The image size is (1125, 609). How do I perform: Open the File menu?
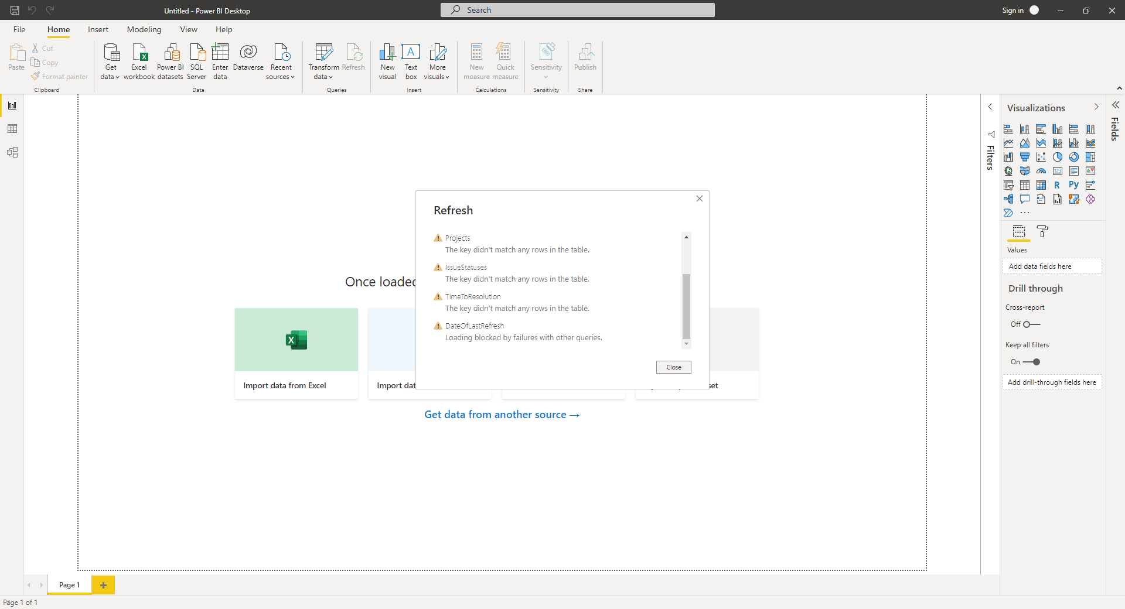click(x=19, y=29)
